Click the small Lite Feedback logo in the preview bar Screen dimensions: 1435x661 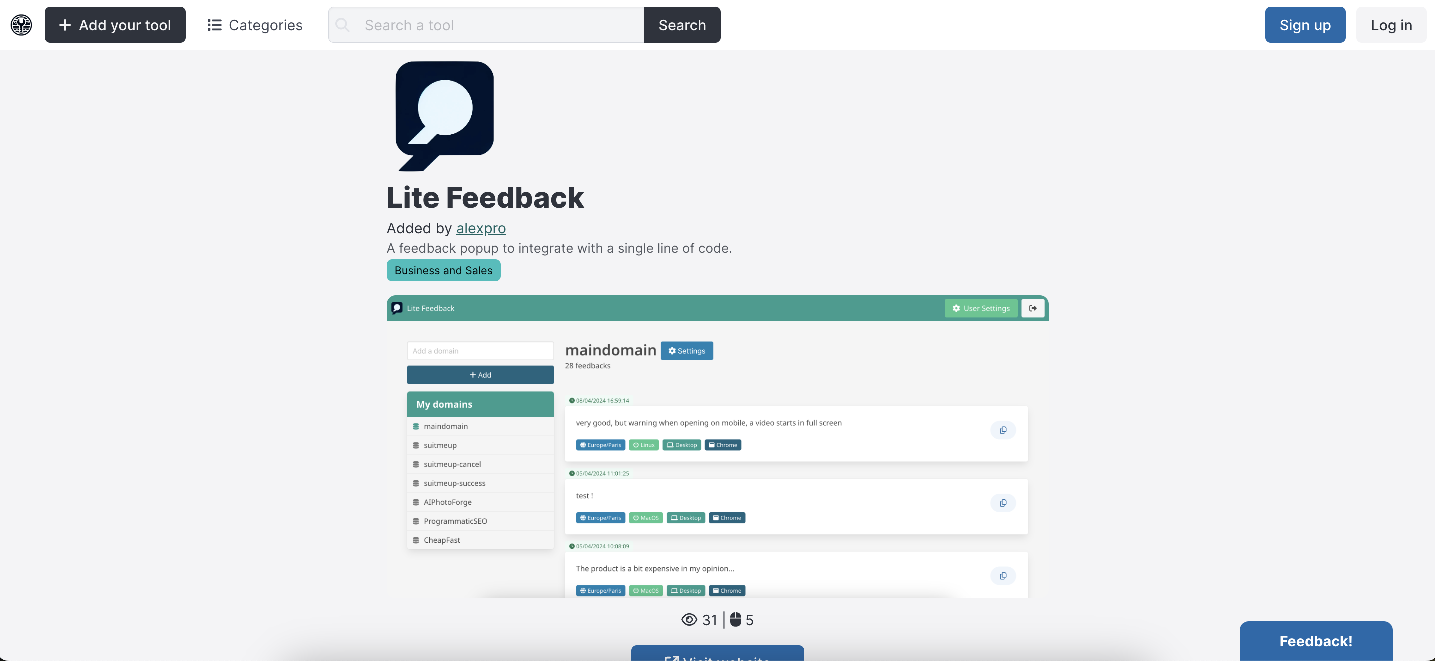click(x=397, y=308)
